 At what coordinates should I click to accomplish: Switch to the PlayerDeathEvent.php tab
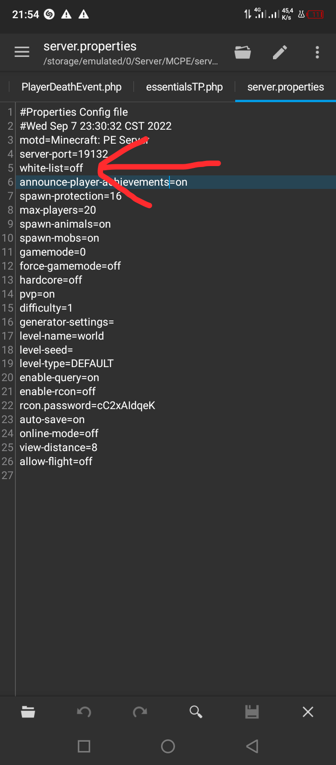click(71, 87)
